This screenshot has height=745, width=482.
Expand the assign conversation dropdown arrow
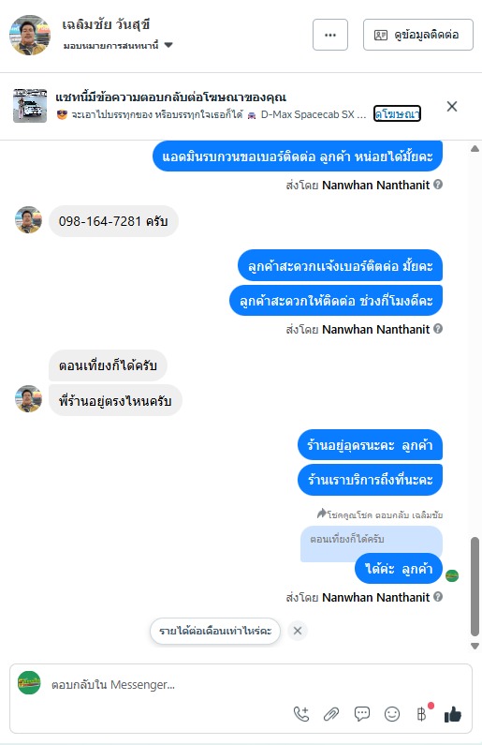(x=168, y=45)
